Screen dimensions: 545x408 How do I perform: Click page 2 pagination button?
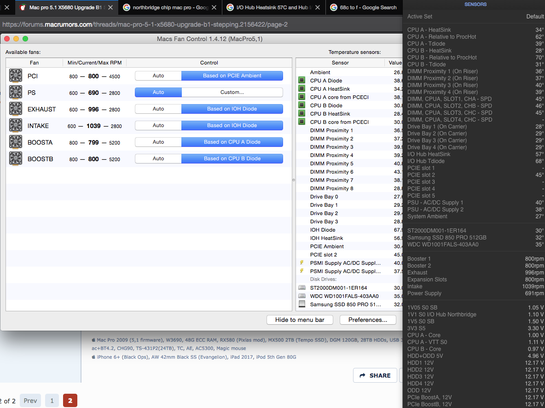pos(70,401)
